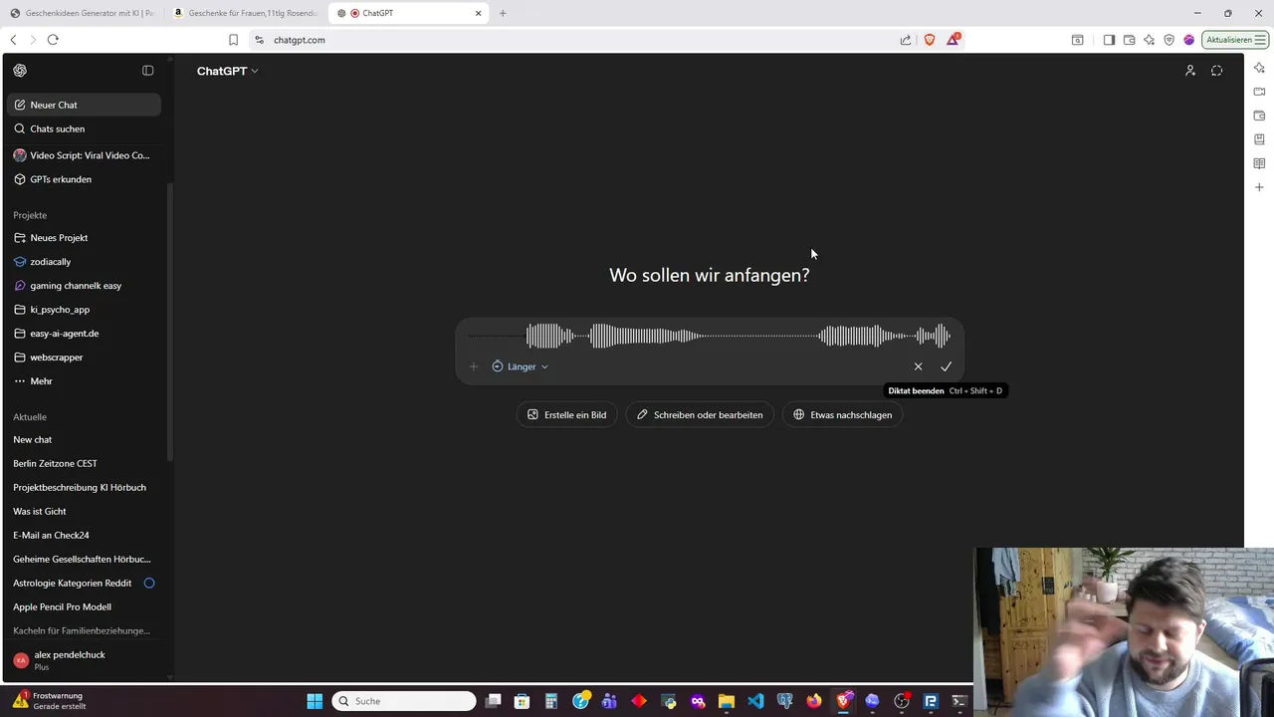The height and width of the screenshot is (717, 1274).
Task: Open Geheime Gesellschaften Hörbuch chat
Action: [x=84, y=559]
